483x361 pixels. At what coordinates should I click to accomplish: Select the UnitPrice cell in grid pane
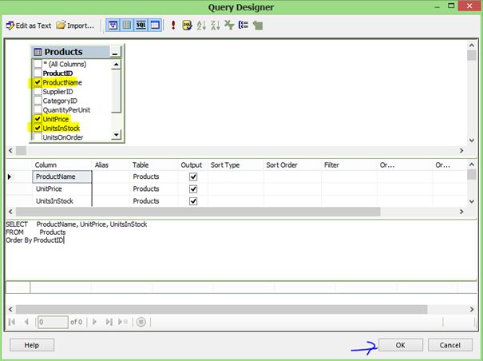tap(62, 189)
